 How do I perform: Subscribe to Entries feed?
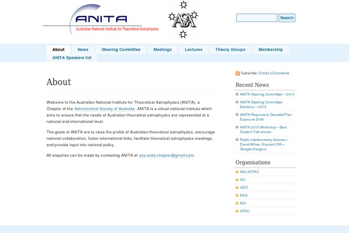pyautogui.click(x=263, y=73)
